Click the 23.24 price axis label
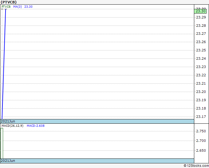Screen dimensions: 209x168 (x=201, y=58)
